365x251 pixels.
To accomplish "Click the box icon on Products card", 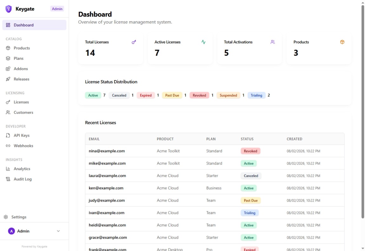I will click(342, 42).
